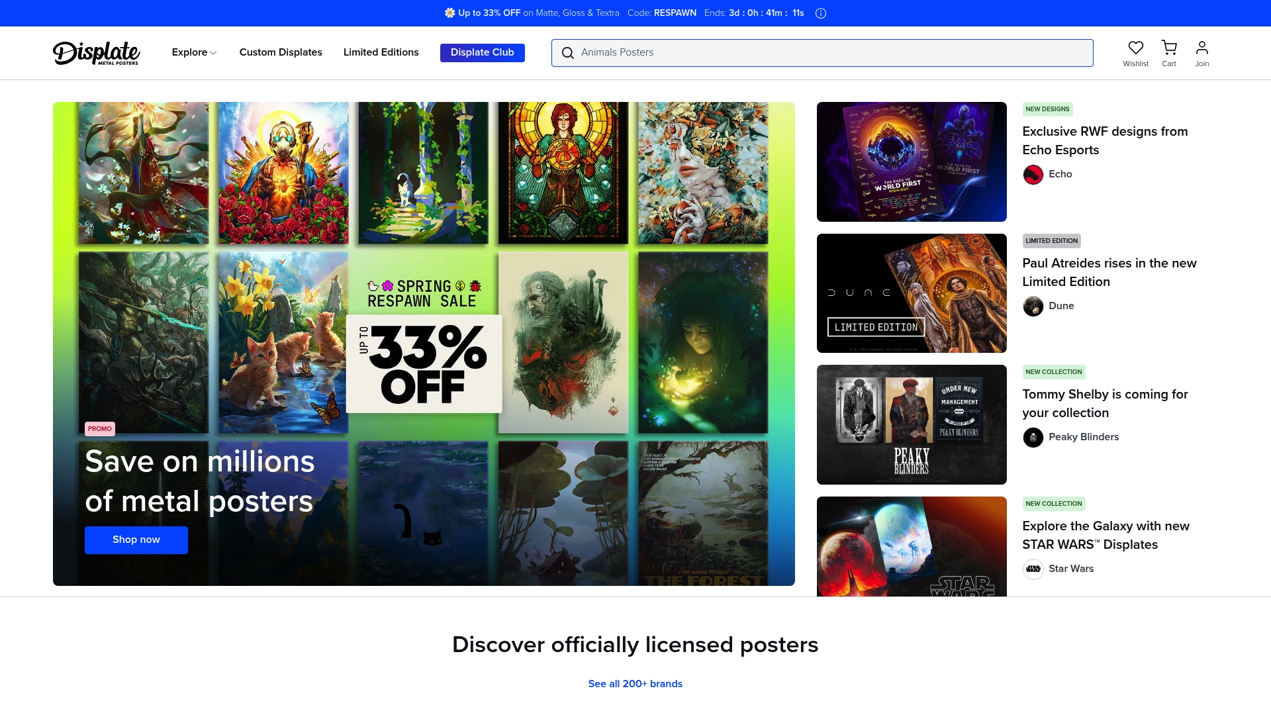This screenshot has width=1271, height=715.
Task: Click the LIMITED EDITION tag above Paul Atreides
Action: point(1051,241)
